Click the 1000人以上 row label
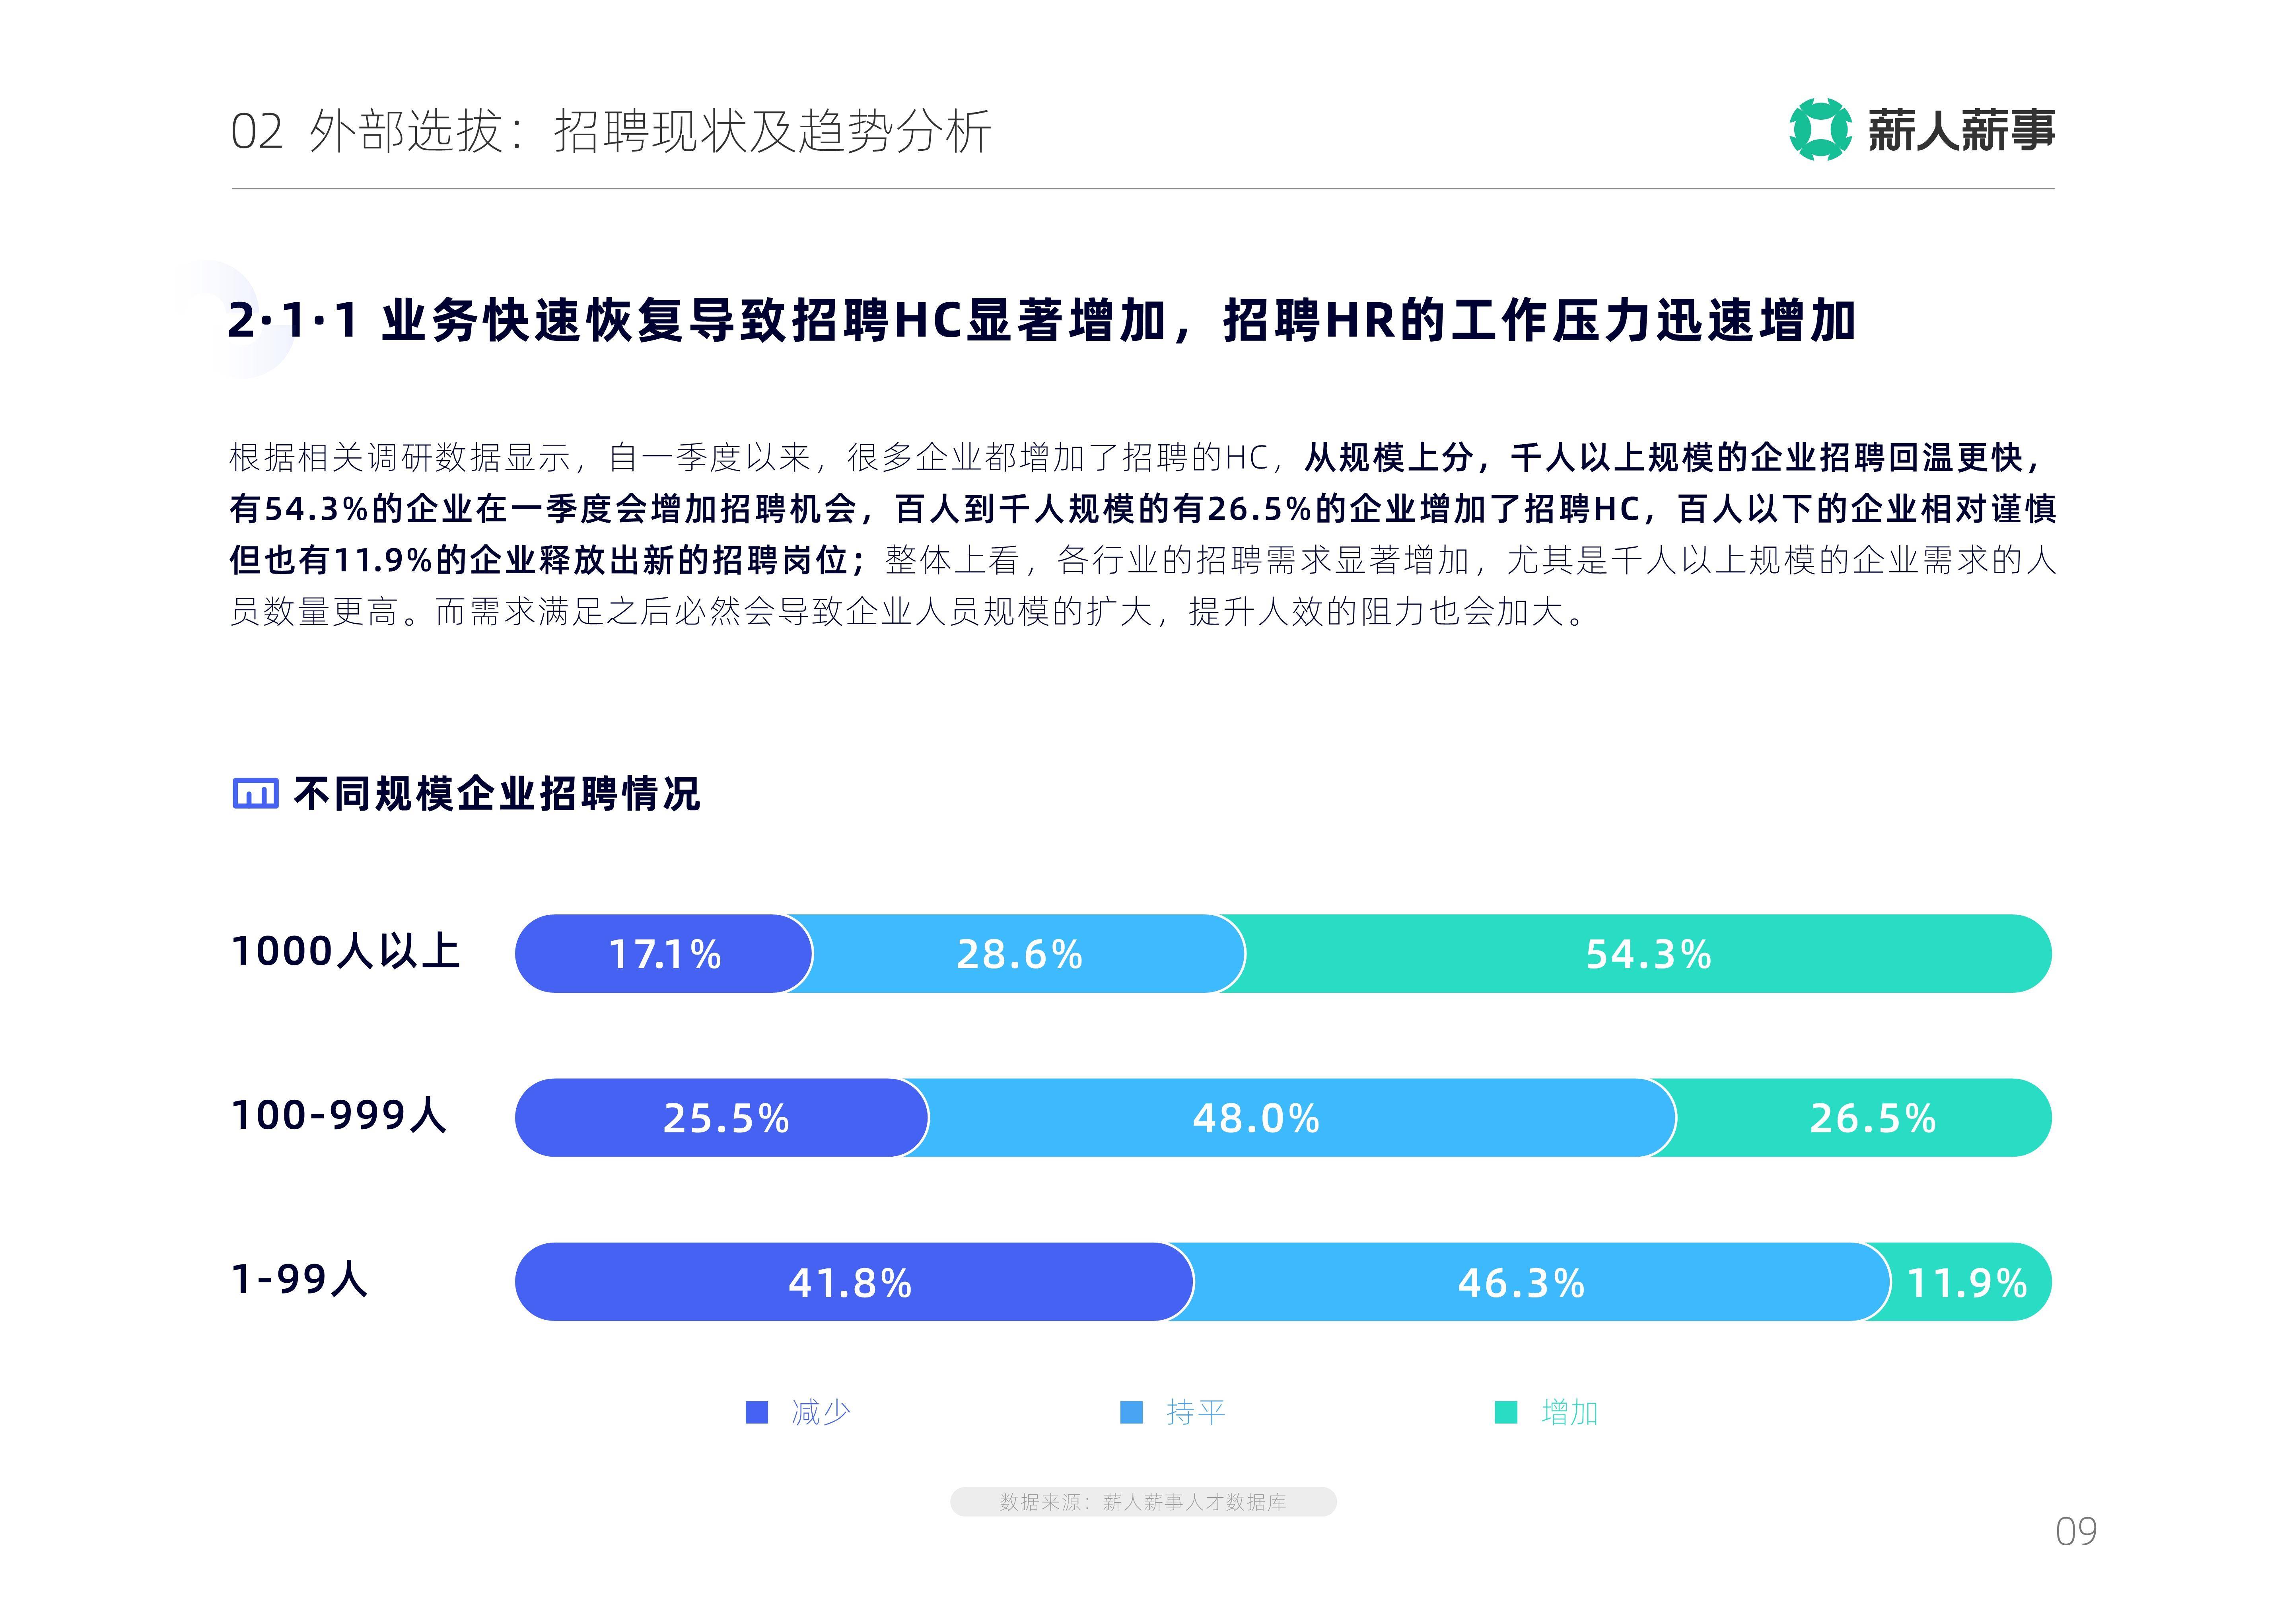Image resolution: width=2287 pixels, height=1624 pixels. click(x=345, y=951)
